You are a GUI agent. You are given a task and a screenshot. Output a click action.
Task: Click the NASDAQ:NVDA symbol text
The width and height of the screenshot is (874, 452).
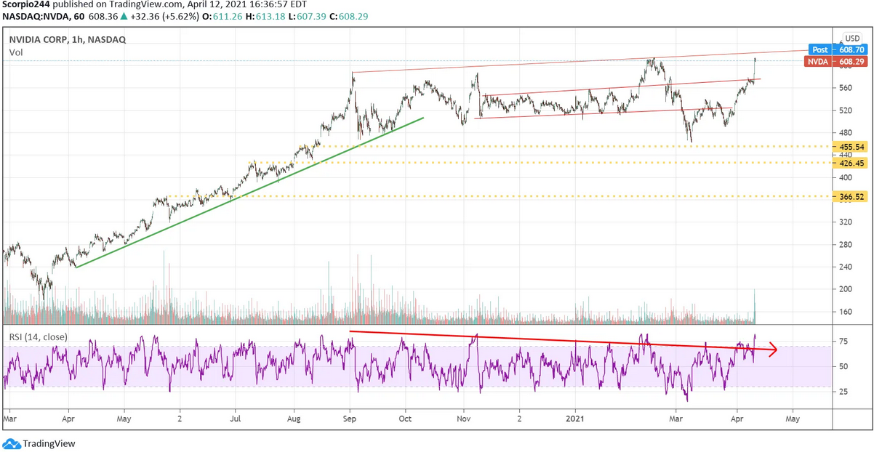tap(36, 15)
